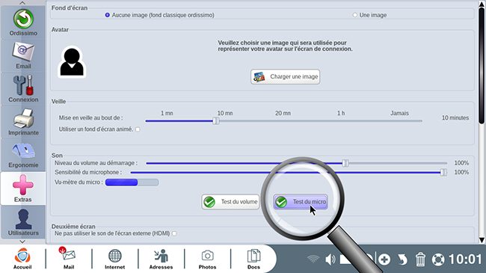The height and width of the screenshot is (273, 486).
Task: Click 'Test du micro' button
Action: pyautogui.click(x=301, y=202)
